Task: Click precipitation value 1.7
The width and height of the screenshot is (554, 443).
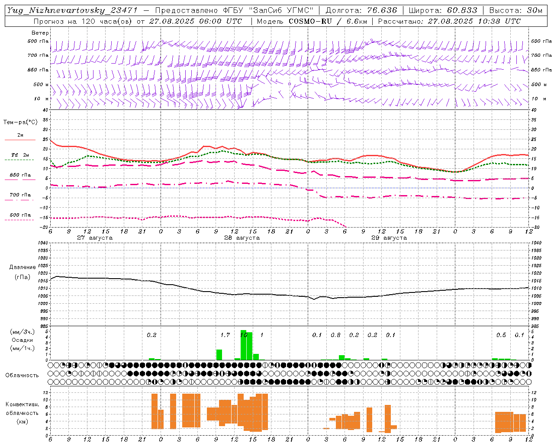Action: click(225, 335)
